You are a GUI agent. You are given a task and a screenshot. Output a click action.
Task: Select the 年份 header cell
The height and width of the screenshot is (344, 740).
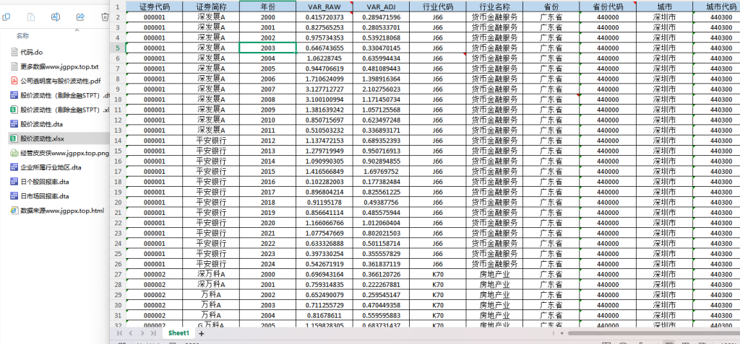pyautogui.click(x=267, y=6)
